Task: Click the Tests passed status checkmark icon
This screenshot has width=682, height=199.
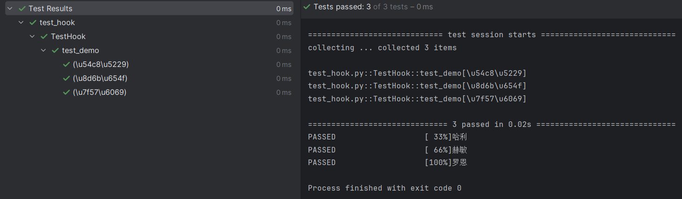Action: pyautogui.click(x=307, y=7)
